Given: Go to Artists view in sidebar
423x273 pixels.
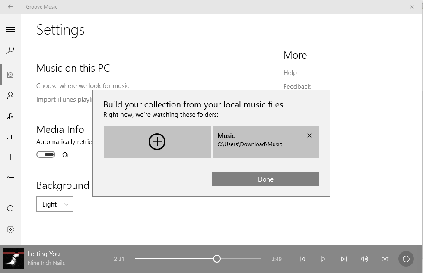Looking at the screenshot, I should pos(10,95).
